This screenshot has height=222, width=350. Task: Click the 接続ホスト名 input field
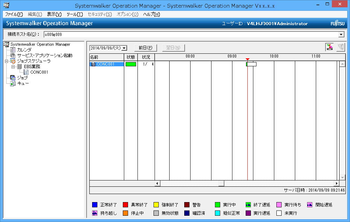click(x=191, y=35)
